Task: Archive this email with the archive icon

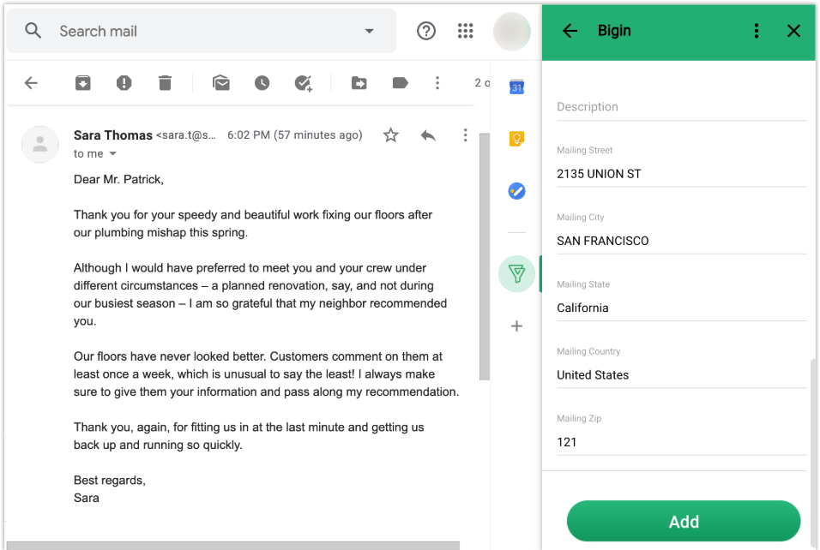Action: [82, 82]
